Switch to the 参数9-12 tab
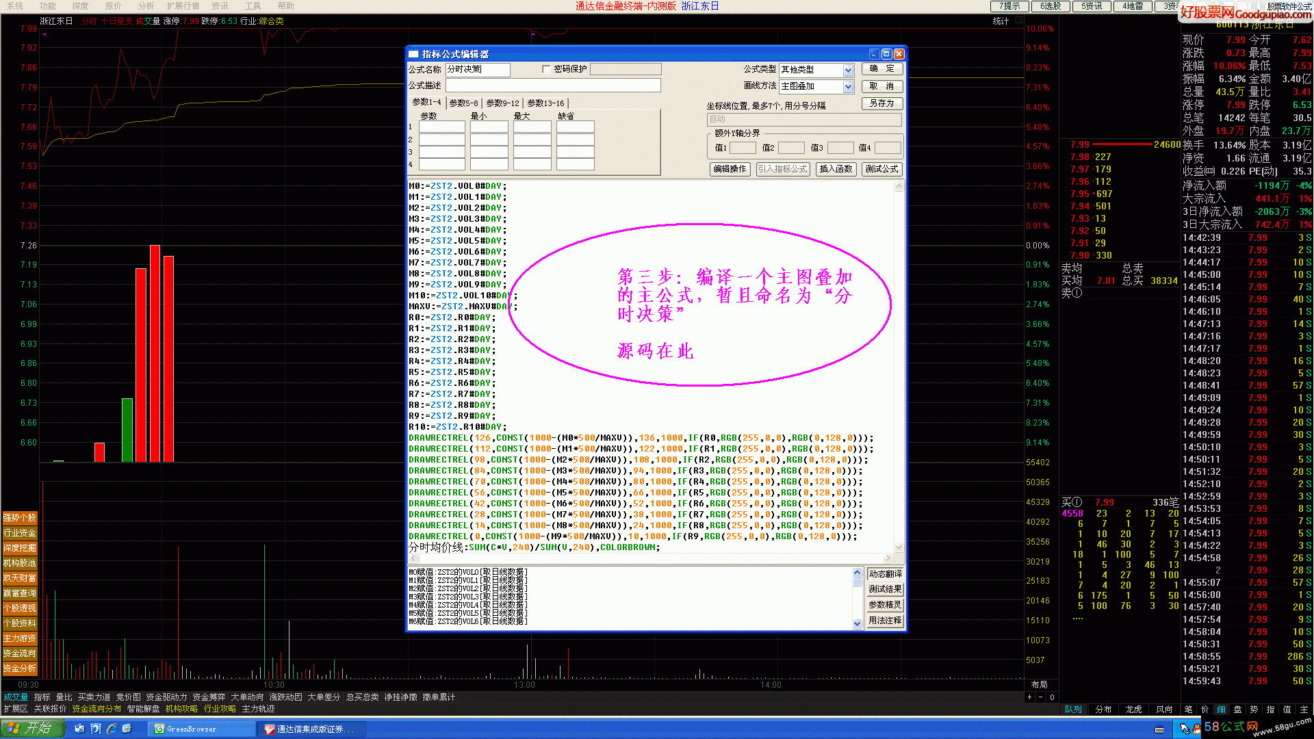Screen dimensions: 1314x739 (x=502, y=103)
